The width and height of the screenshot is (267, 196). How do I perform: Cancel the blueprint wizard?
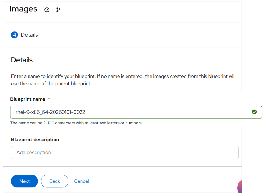pyautogui.click(x=81, y=181)
